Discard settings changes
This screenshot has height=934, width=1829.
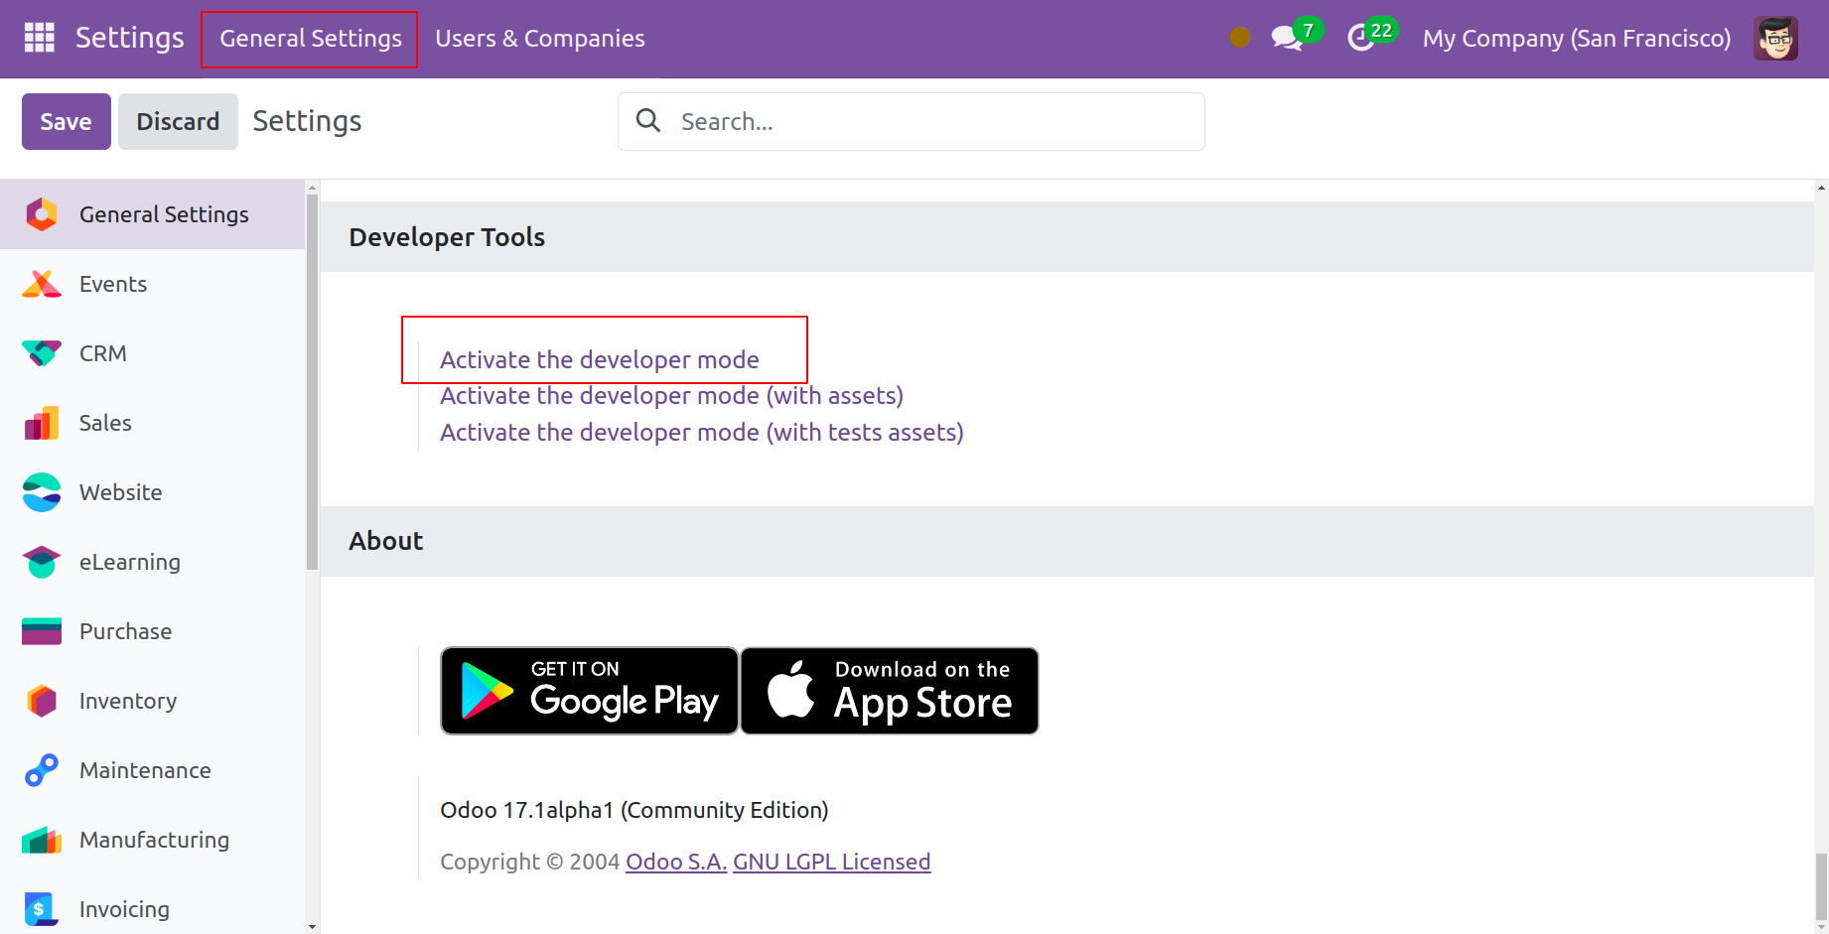178,121
